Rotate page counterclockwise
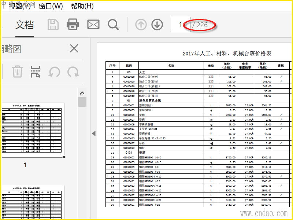 [54, 72]
